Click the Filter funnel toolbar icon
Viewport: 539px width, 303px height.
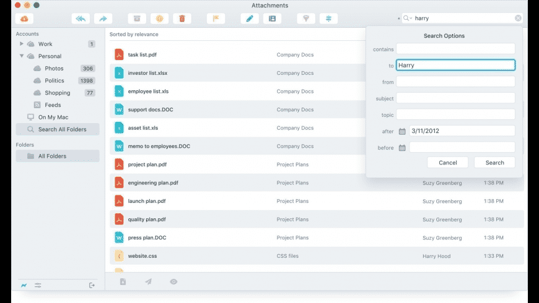[306, 19]
